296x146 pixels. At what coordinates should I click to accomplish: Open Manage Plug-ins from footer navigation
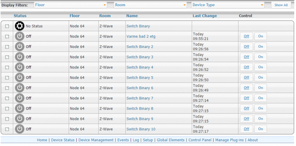click(x=230, y=140)
